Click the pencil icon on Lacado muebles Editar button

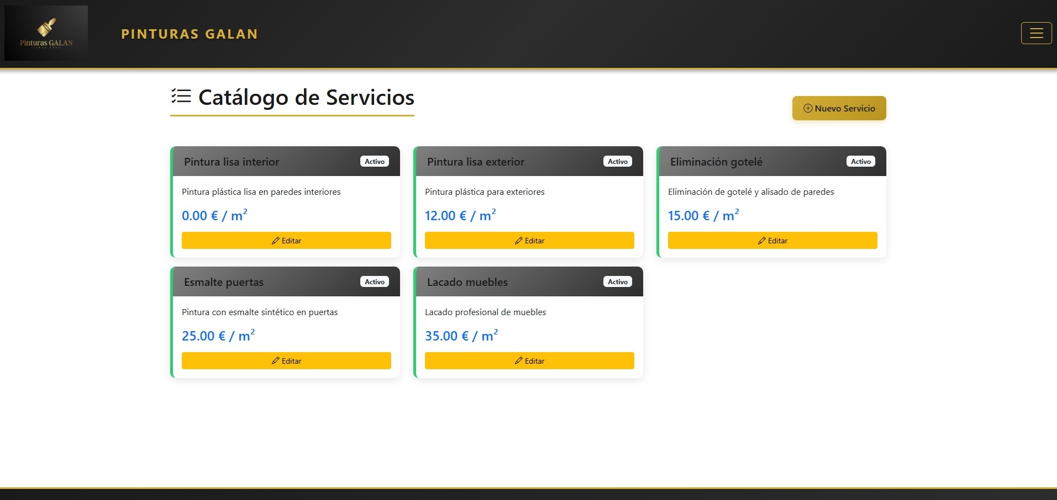(518, 360)
